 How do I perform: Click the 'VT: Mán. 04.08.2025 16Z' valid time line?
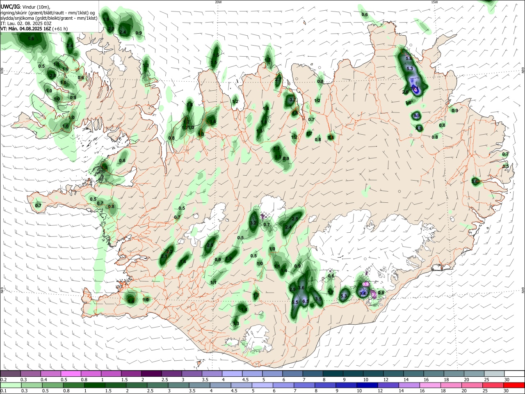pyautogui.click(x=25, y=29)
